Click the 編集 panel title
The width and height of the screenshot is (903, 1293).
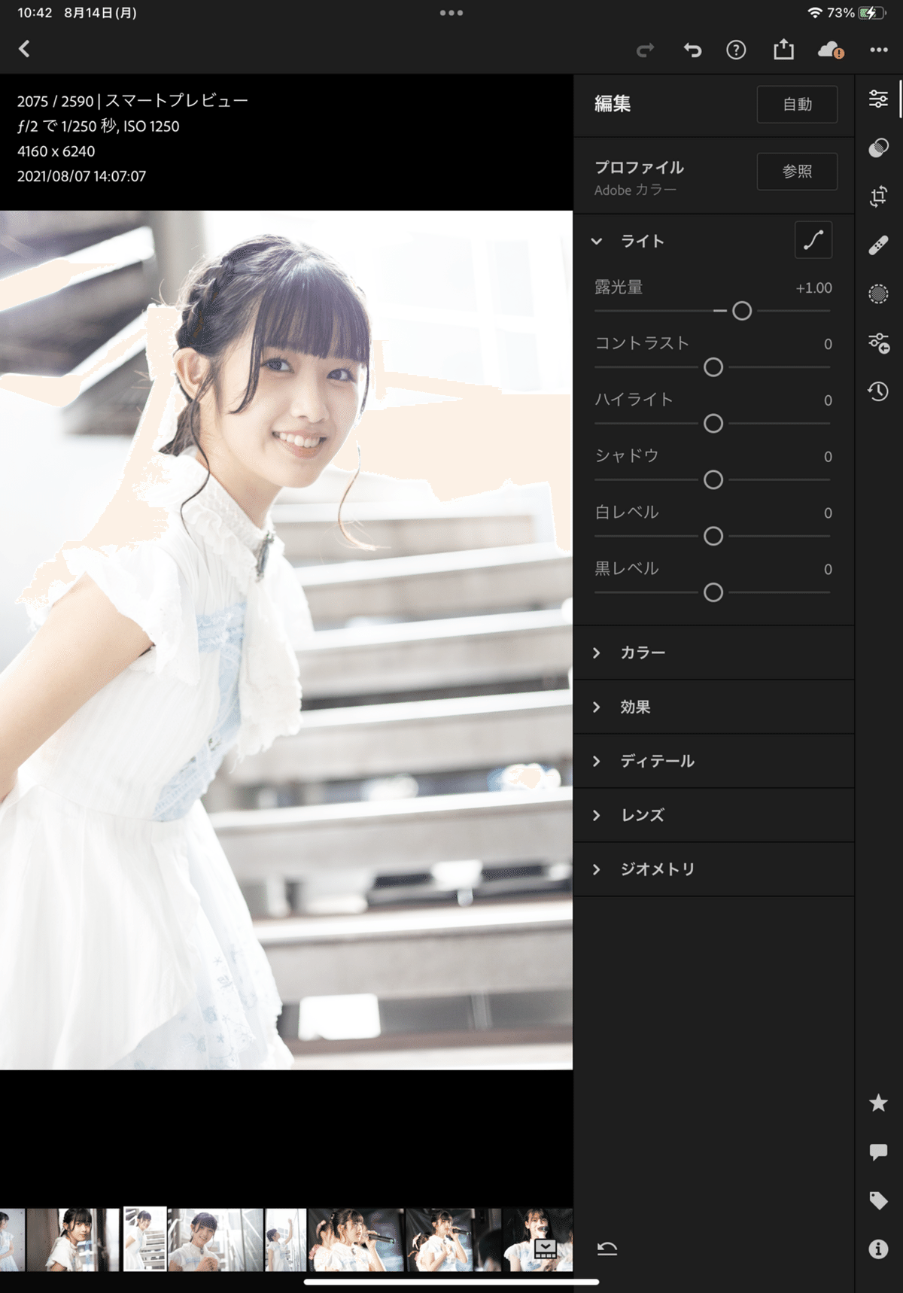point(613,104)
